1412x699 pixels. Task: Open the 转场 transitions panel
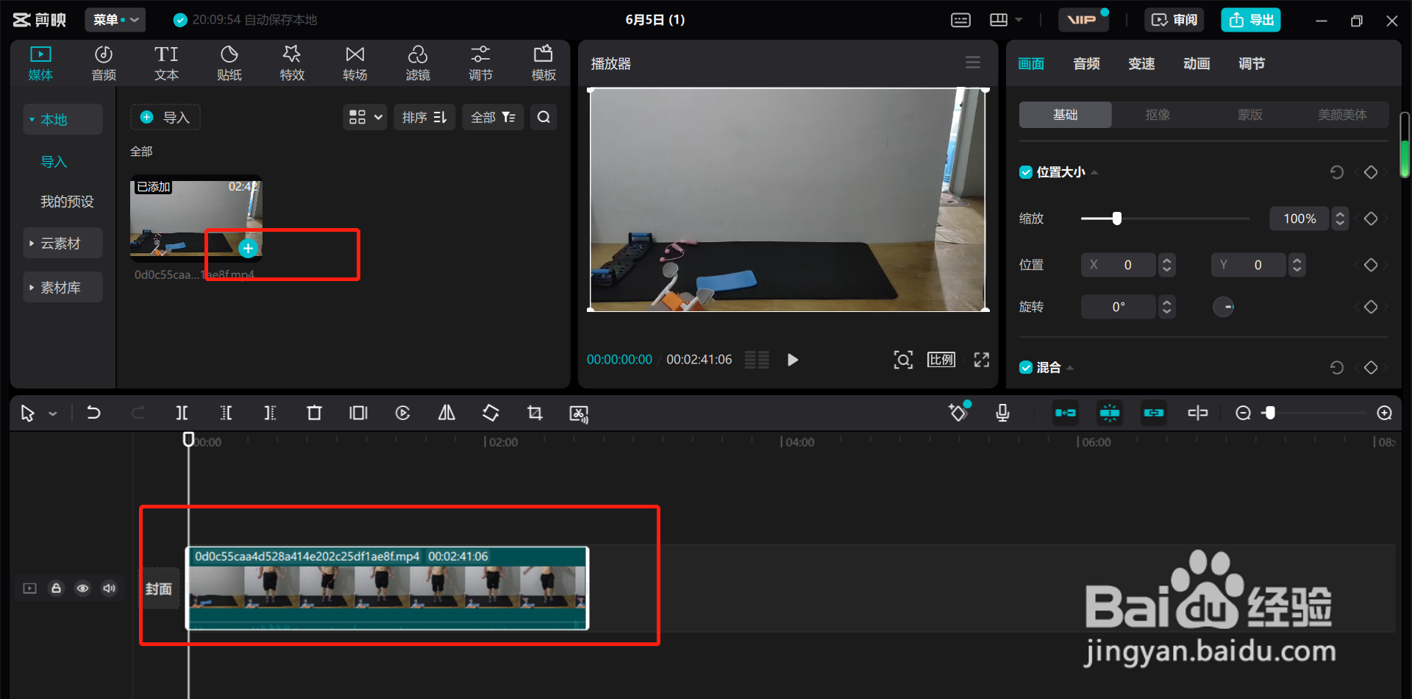coord(354,63)
